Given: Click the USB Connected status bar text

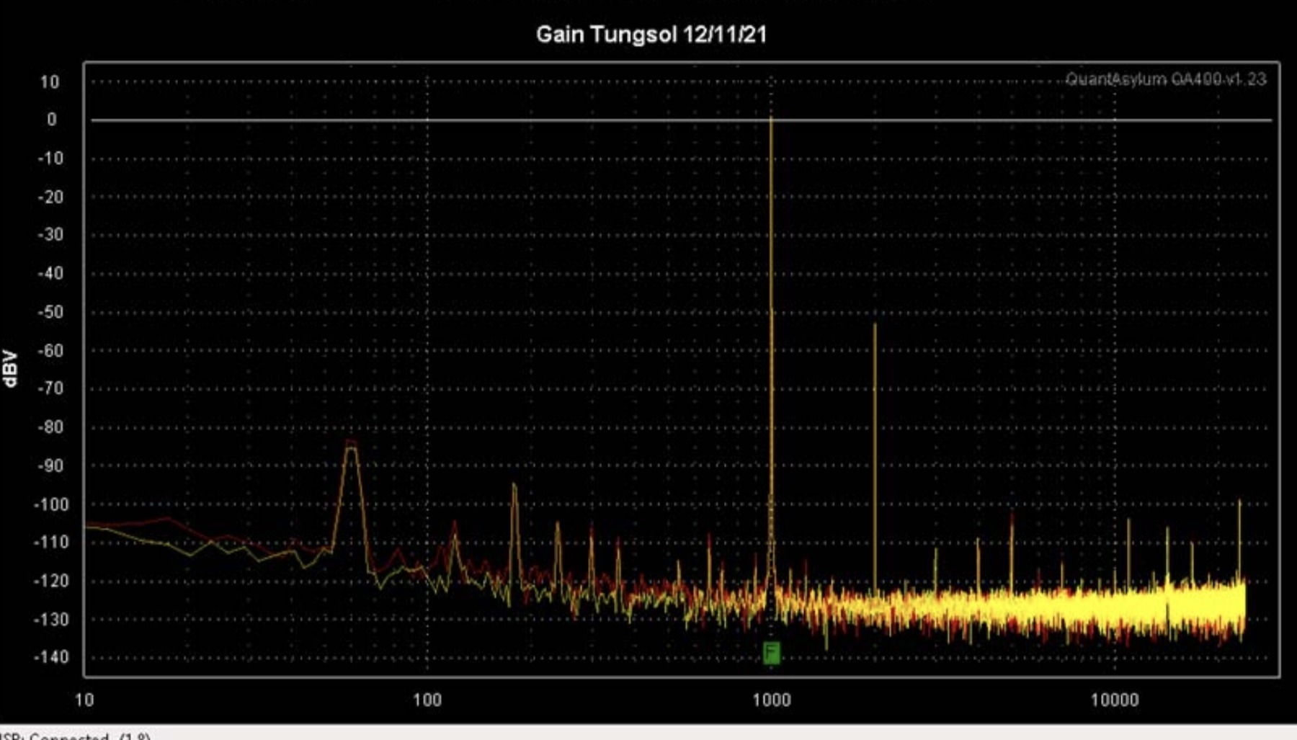Looking at the screenshot, I should point(75,736).
